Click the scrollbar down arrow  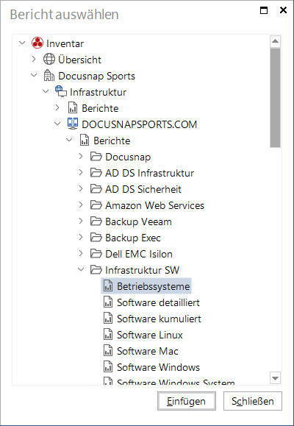pyautogui.click(x=276, y=378)
